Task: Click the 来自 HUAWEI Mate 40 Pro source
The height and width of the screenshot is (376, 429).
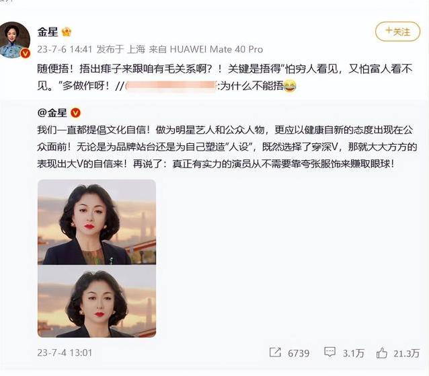Action: [x=206, y=49]
